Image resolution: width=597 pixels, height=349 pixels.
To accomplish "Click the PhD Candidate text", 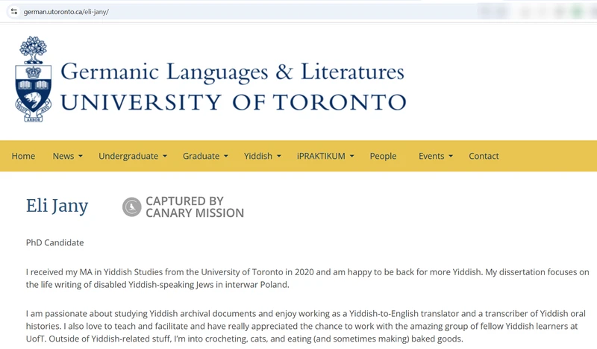I will point(54,243).
